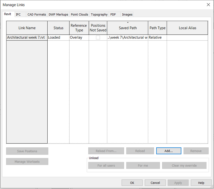Open the Help button
Viewport: 214px width, 189px height.
pyautogui.click(x=201, y=183)
